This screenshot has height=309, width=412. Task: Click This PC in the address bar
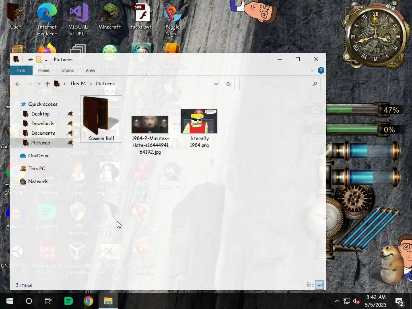point(78,84)
